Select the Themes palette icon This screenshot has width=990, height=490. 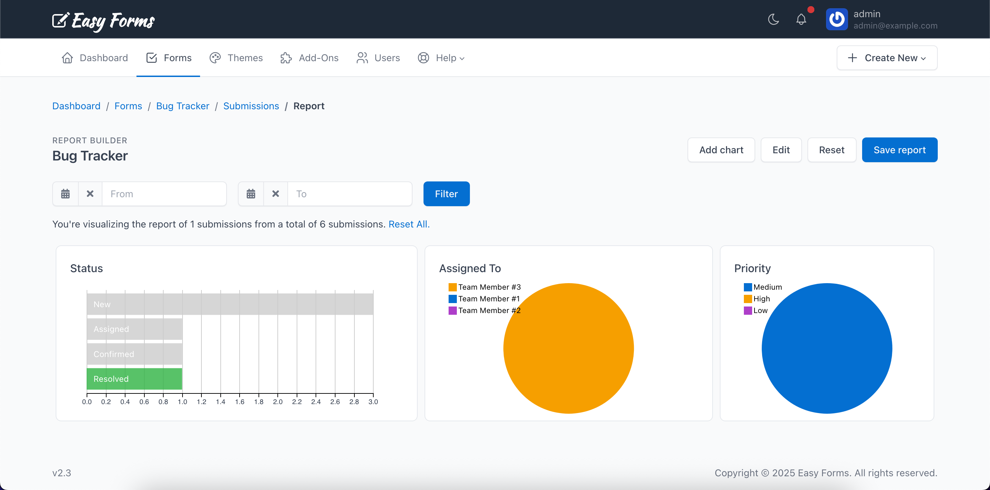click(x=215, y=58)
